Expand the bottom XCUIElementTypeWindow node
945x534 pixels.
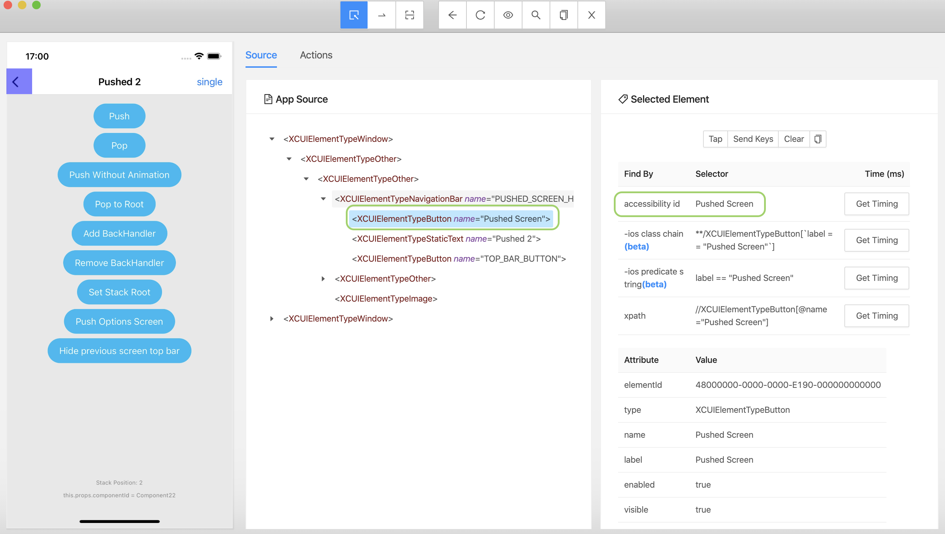point(272,319)
